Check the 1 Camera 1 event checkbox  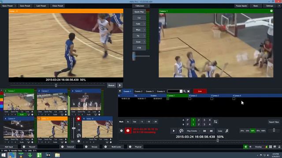click(168, 98)
